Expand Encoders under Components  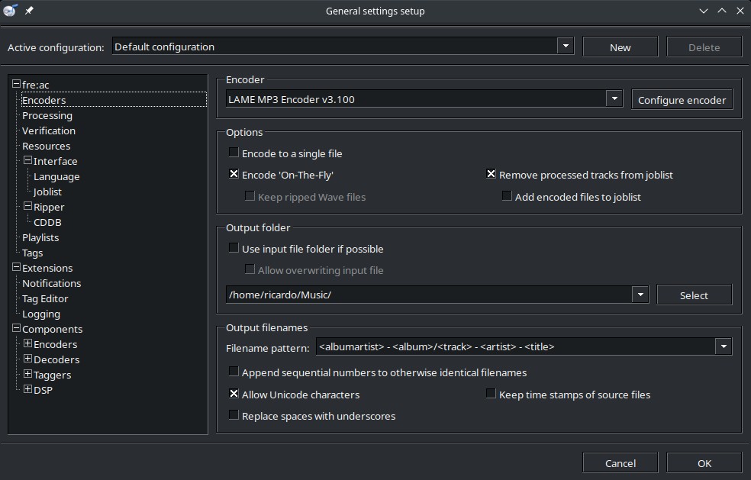pyautogui.click(x=27, y=343)
